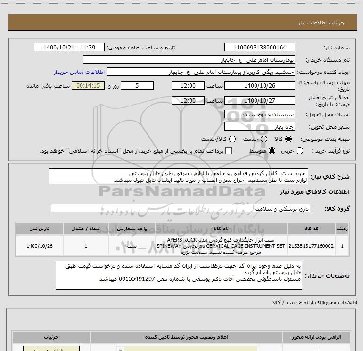Click the جزئیات header in licenses table

[x=51, y=337]
